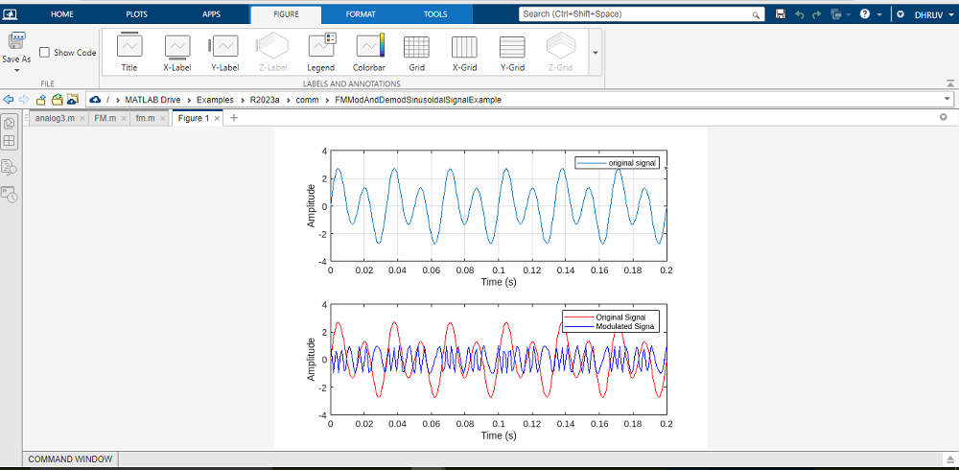The image size is (959, 470).
Task: Add a Colorbar to the figure
Action: point(369,52)
